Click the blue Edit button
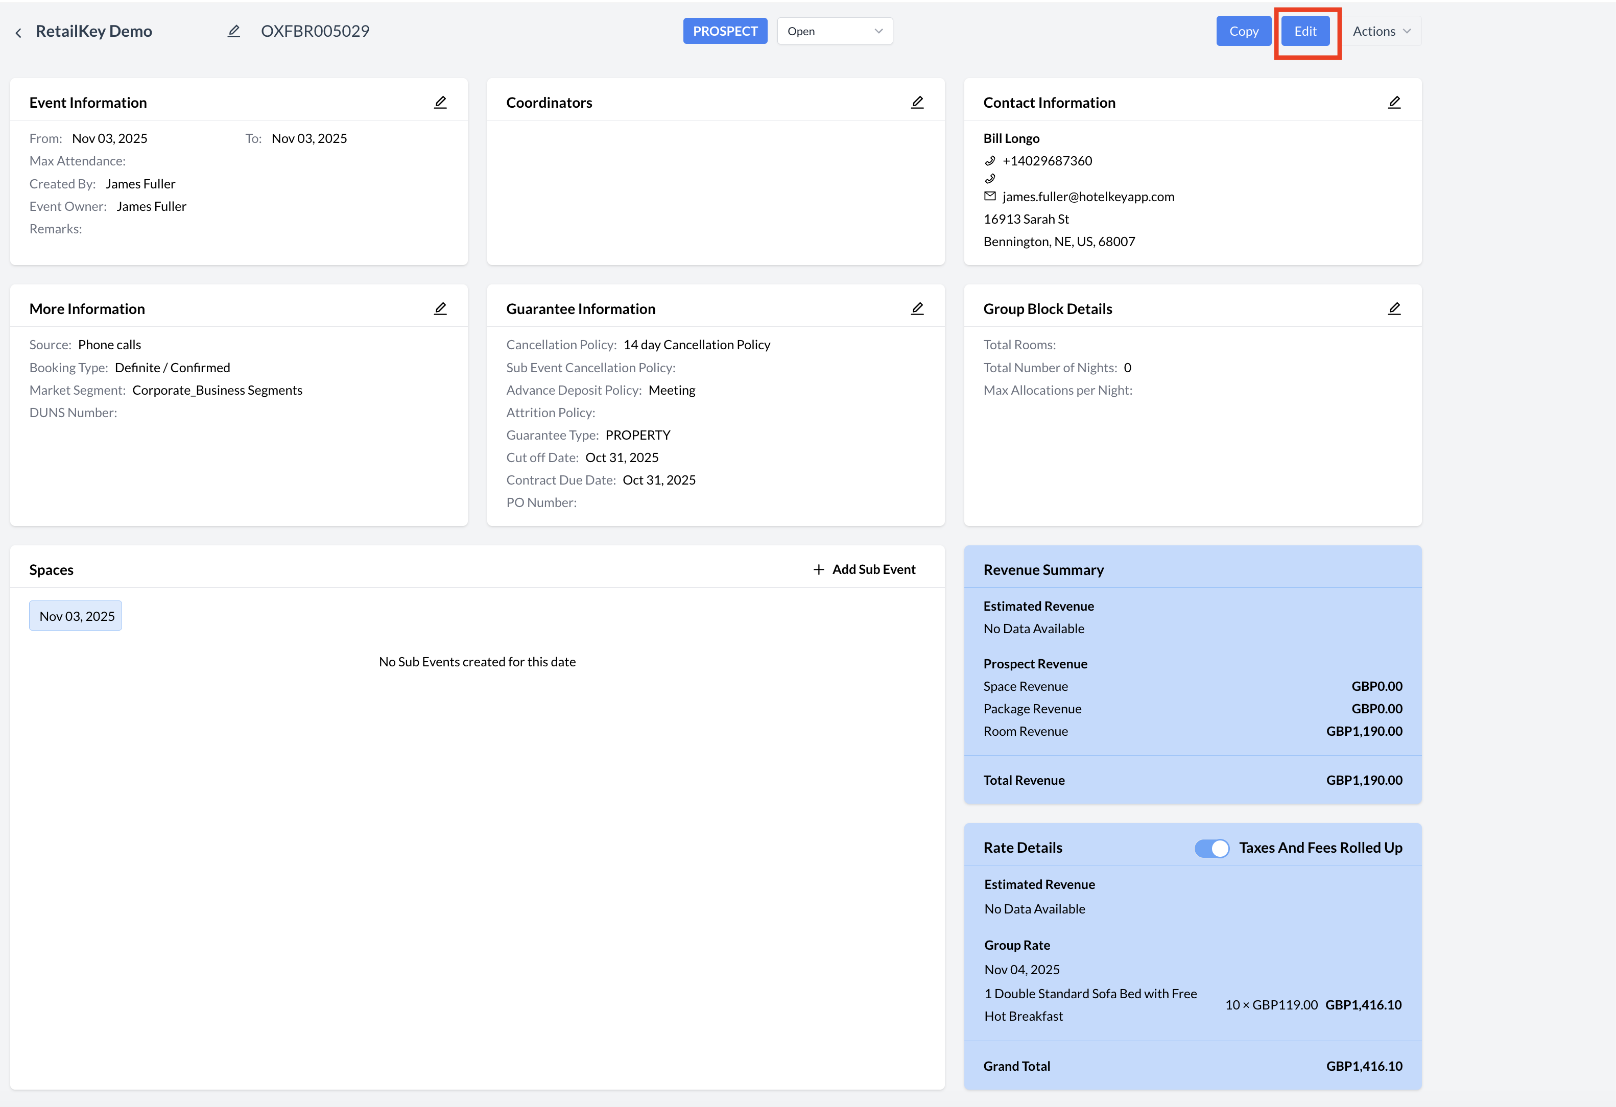Image resolution: width=1616 pixels, height=1107 pixels. [1305, 31]
